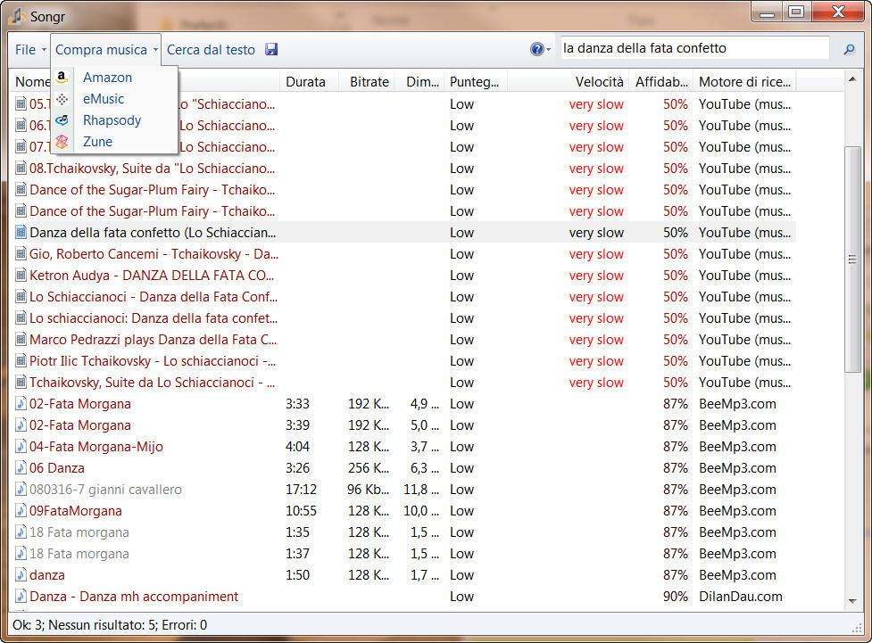Click music note icon of 09FataMorgana
Screen dimensions: 872x643
click(x=21, y=511)
